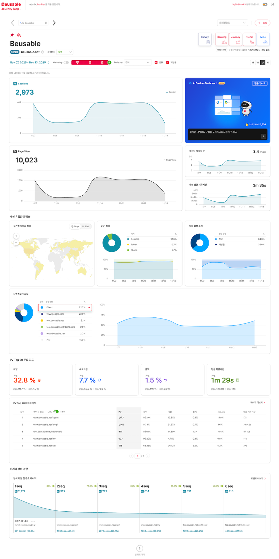Click scroll-to-top arrow at page bottom
This screenshot has width=279, height=559.
pos(139,548)
